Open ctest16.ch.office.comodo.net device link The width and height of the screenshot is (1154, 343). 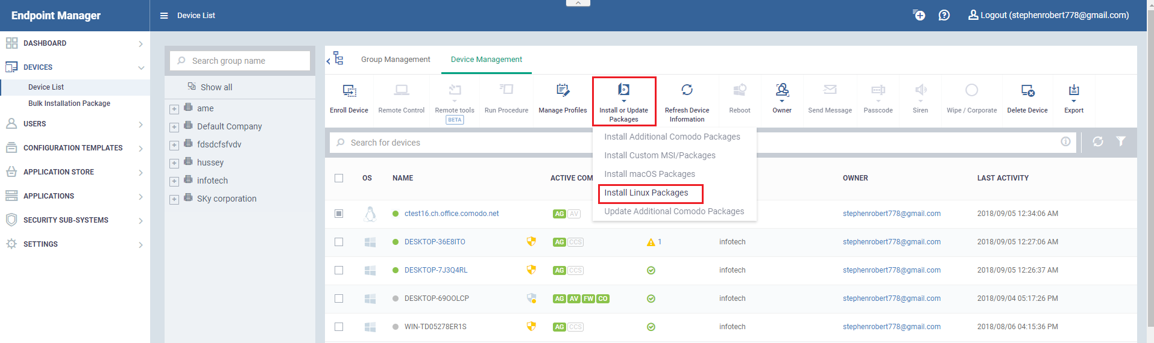click(452, 214)
